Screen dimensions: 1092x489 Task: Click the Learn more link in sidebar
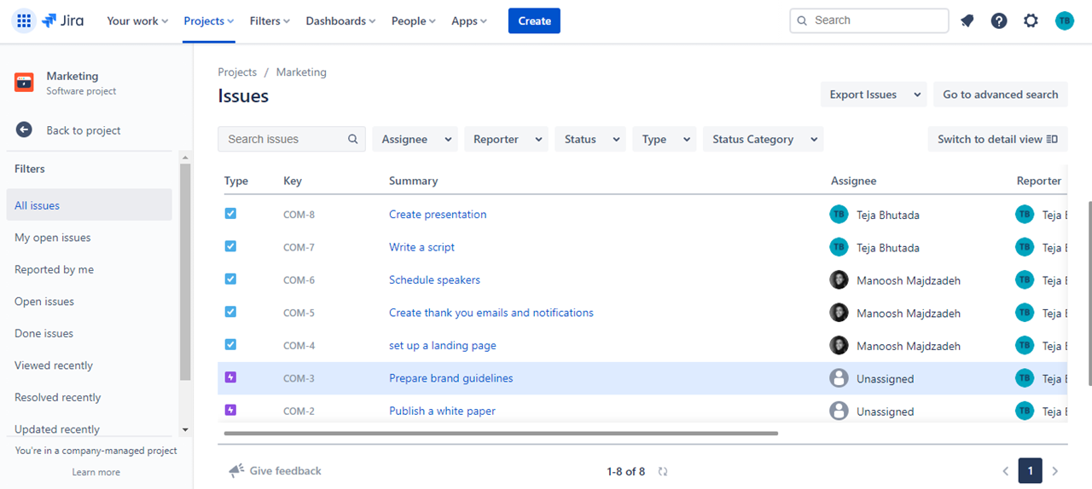pos(96,472)
